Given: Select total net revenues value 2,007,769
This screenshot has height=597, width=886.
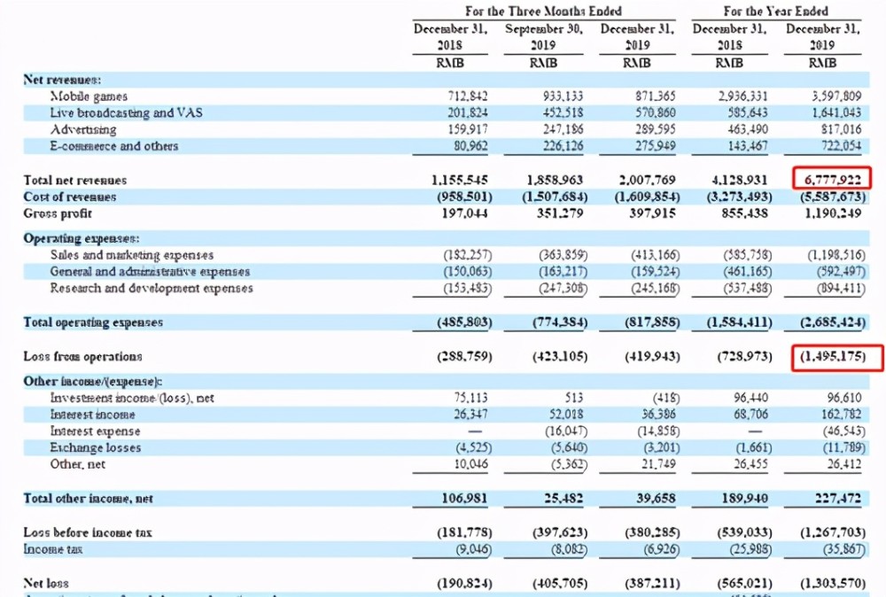Looking at the screenshot, I should (x=647, y=180).
